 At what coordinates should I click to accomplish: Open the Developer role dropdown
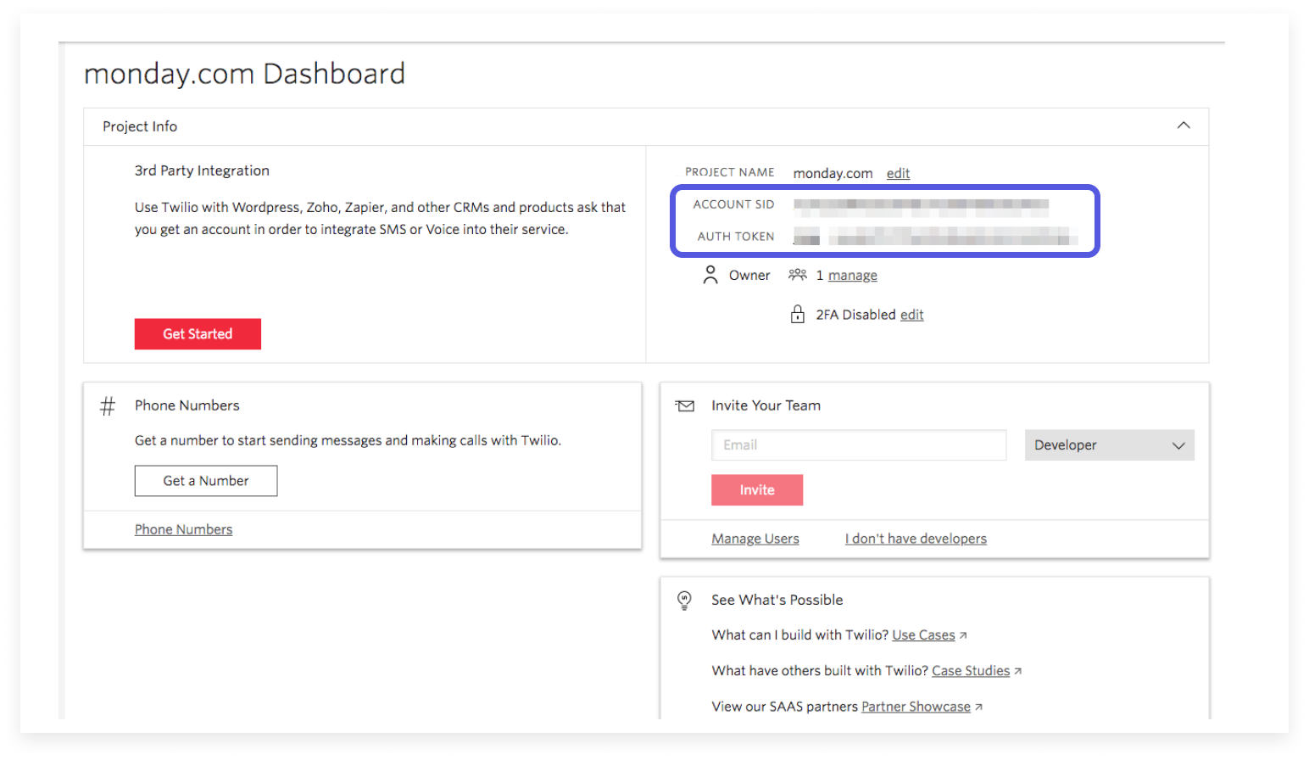(1109, 445)
